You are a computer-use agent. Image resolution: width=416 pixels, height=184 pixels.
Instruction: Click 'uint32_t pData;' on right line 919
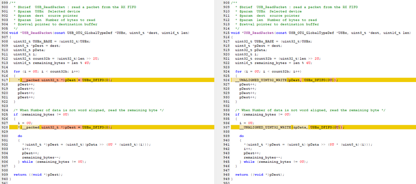pyautogui.click(x=251, y=50)
